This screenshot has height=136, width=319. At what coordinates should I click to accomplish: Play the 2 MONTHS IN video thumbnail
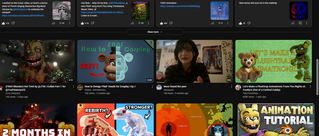(37, 120)
